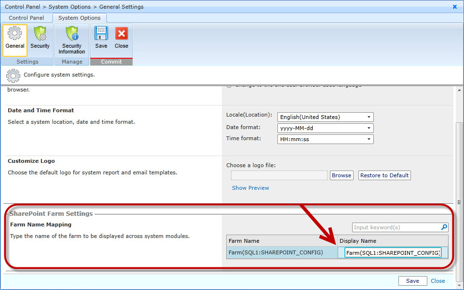Close the dialog with the top-right X
The image size is (464, 290).
click(455, 7)
